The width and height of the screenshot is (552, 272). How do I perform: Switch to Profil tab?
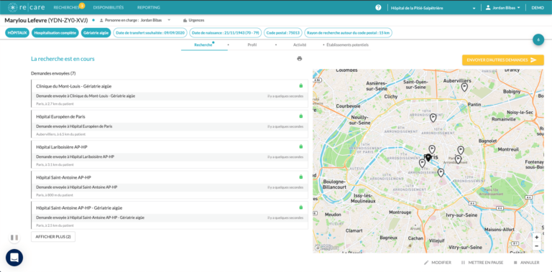[x=252, y=45]
